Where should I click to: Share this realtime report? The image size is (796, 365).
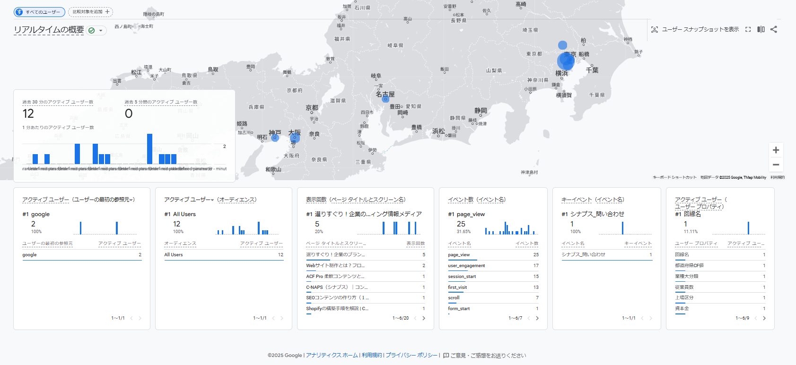(774, 29)
